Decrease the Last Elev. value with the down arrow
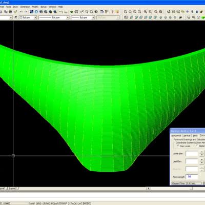The height and width of the screenshot is (205, 205). [202, 162]
